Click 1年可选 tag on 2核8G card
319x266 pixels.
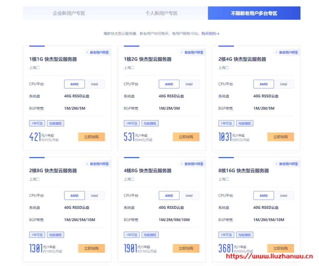pyautogui.click(x=37, y=235)
